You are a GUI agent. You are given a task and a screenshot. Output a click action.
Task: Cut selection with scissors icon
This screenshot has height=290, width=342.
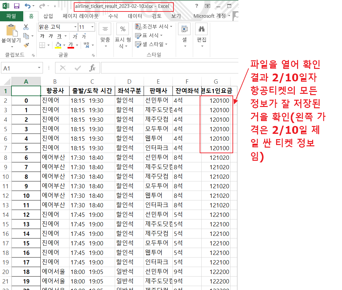point(26,27)
